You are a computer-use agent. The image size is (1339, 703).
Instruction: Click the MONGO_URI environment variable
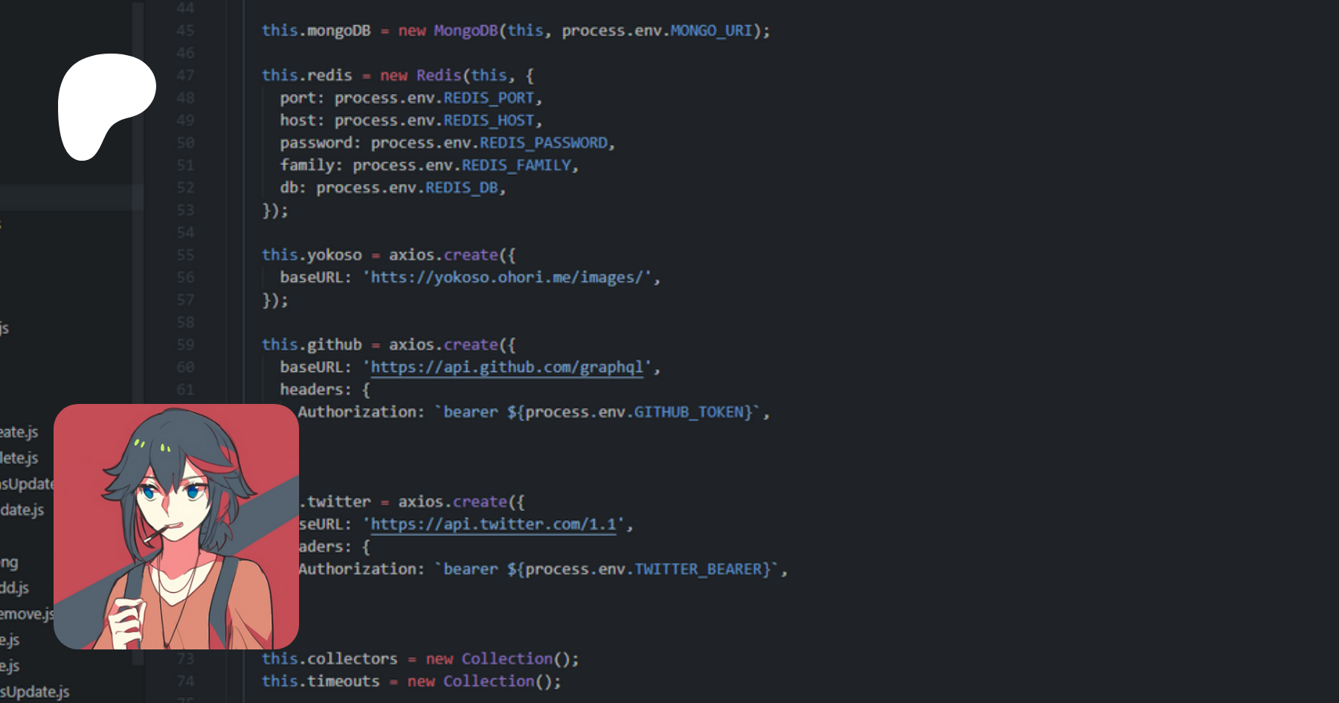click(x=711, y=31)
